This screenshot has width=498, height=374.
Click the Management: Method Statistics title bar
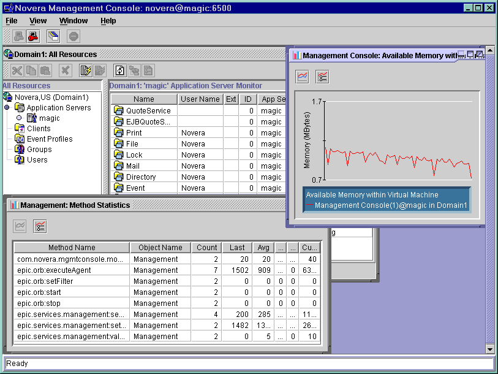coord(147,205)
